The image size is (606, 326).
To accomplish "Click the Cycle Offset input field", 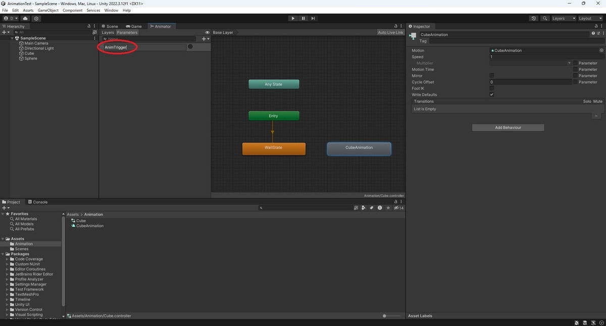I will pos(530,82).
